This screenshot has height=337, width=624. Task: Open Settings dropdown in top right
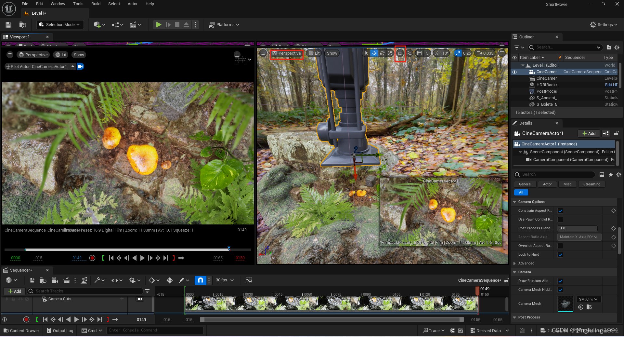pyautogui.click(x=604, y=25)
